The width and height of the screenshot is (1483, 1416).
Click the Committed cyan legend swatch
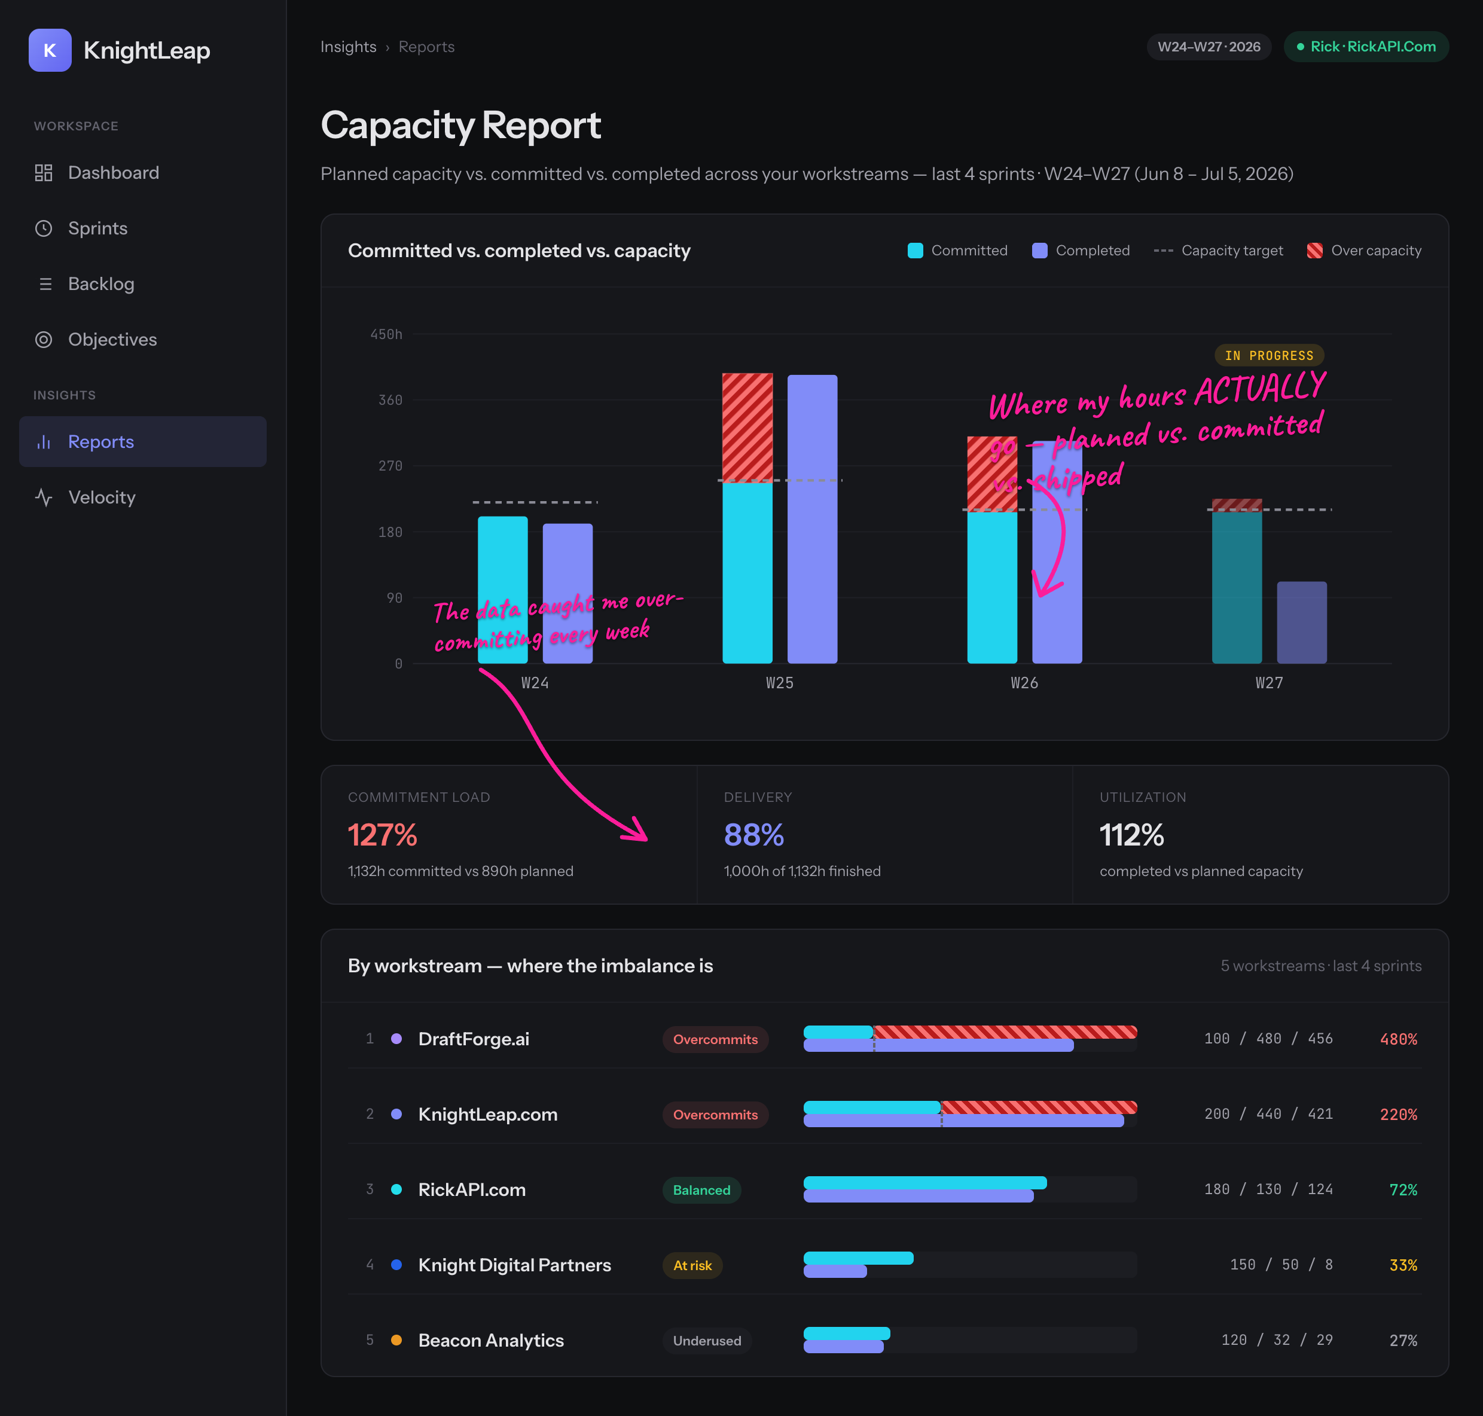pyautogui.click(x=916, y=251)
